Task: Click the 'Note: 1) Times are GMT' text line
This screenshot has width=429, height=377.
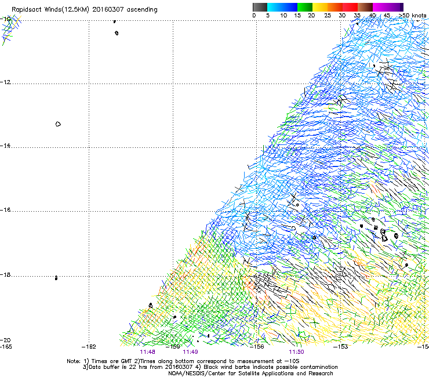Action: pyautogui.click(x=183, y=361)
